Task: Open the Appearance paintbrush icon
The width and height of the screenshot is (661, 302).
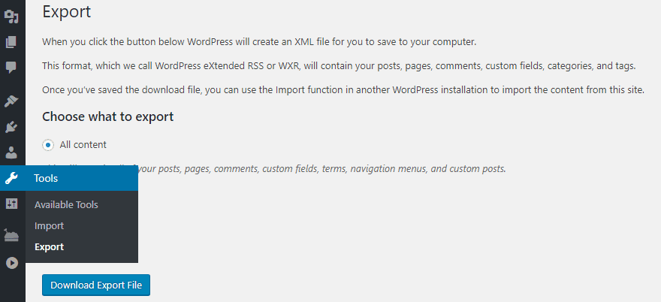Action: point(11,101)
